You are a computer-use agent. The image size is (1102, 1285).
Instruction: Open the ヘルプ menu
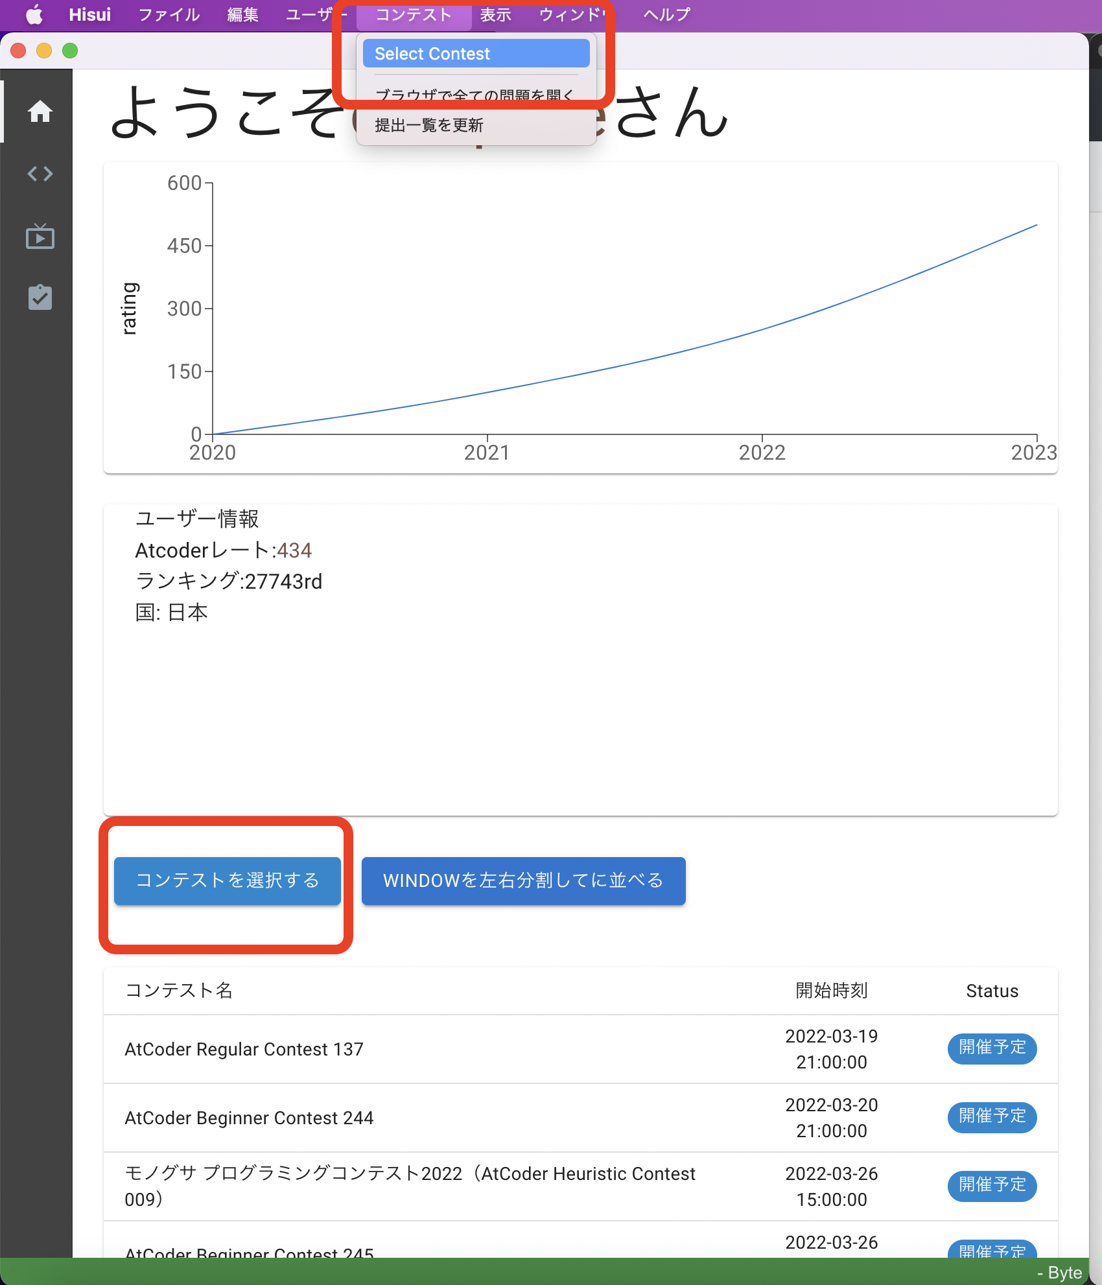point(666,14)
